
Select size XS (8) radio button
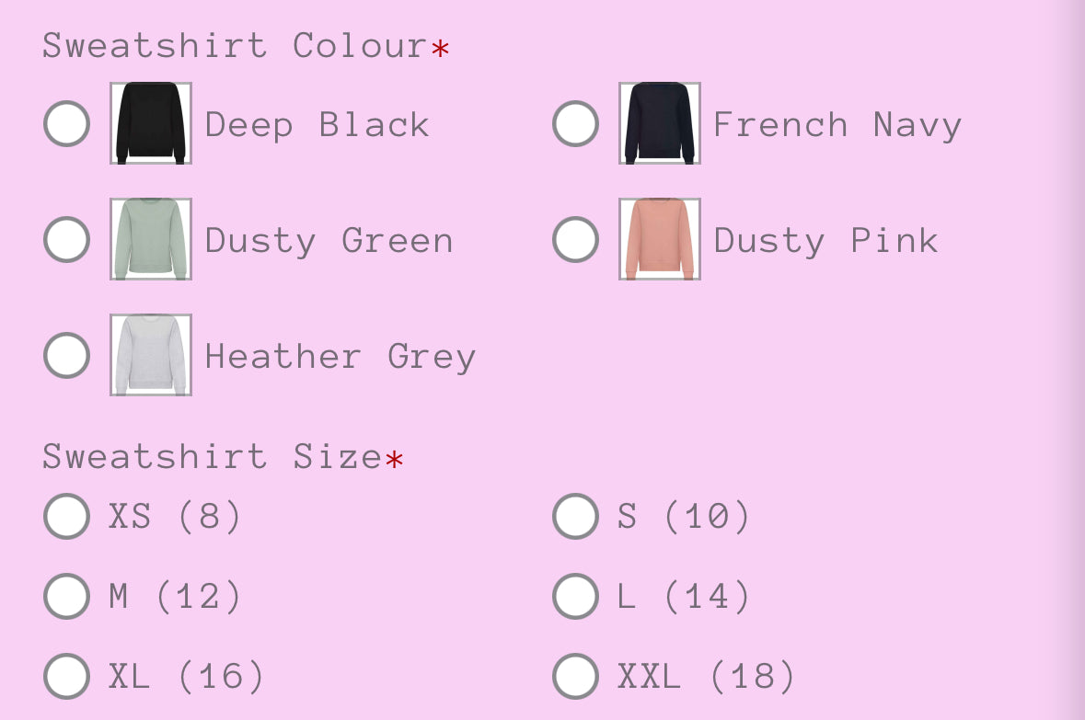66,516
